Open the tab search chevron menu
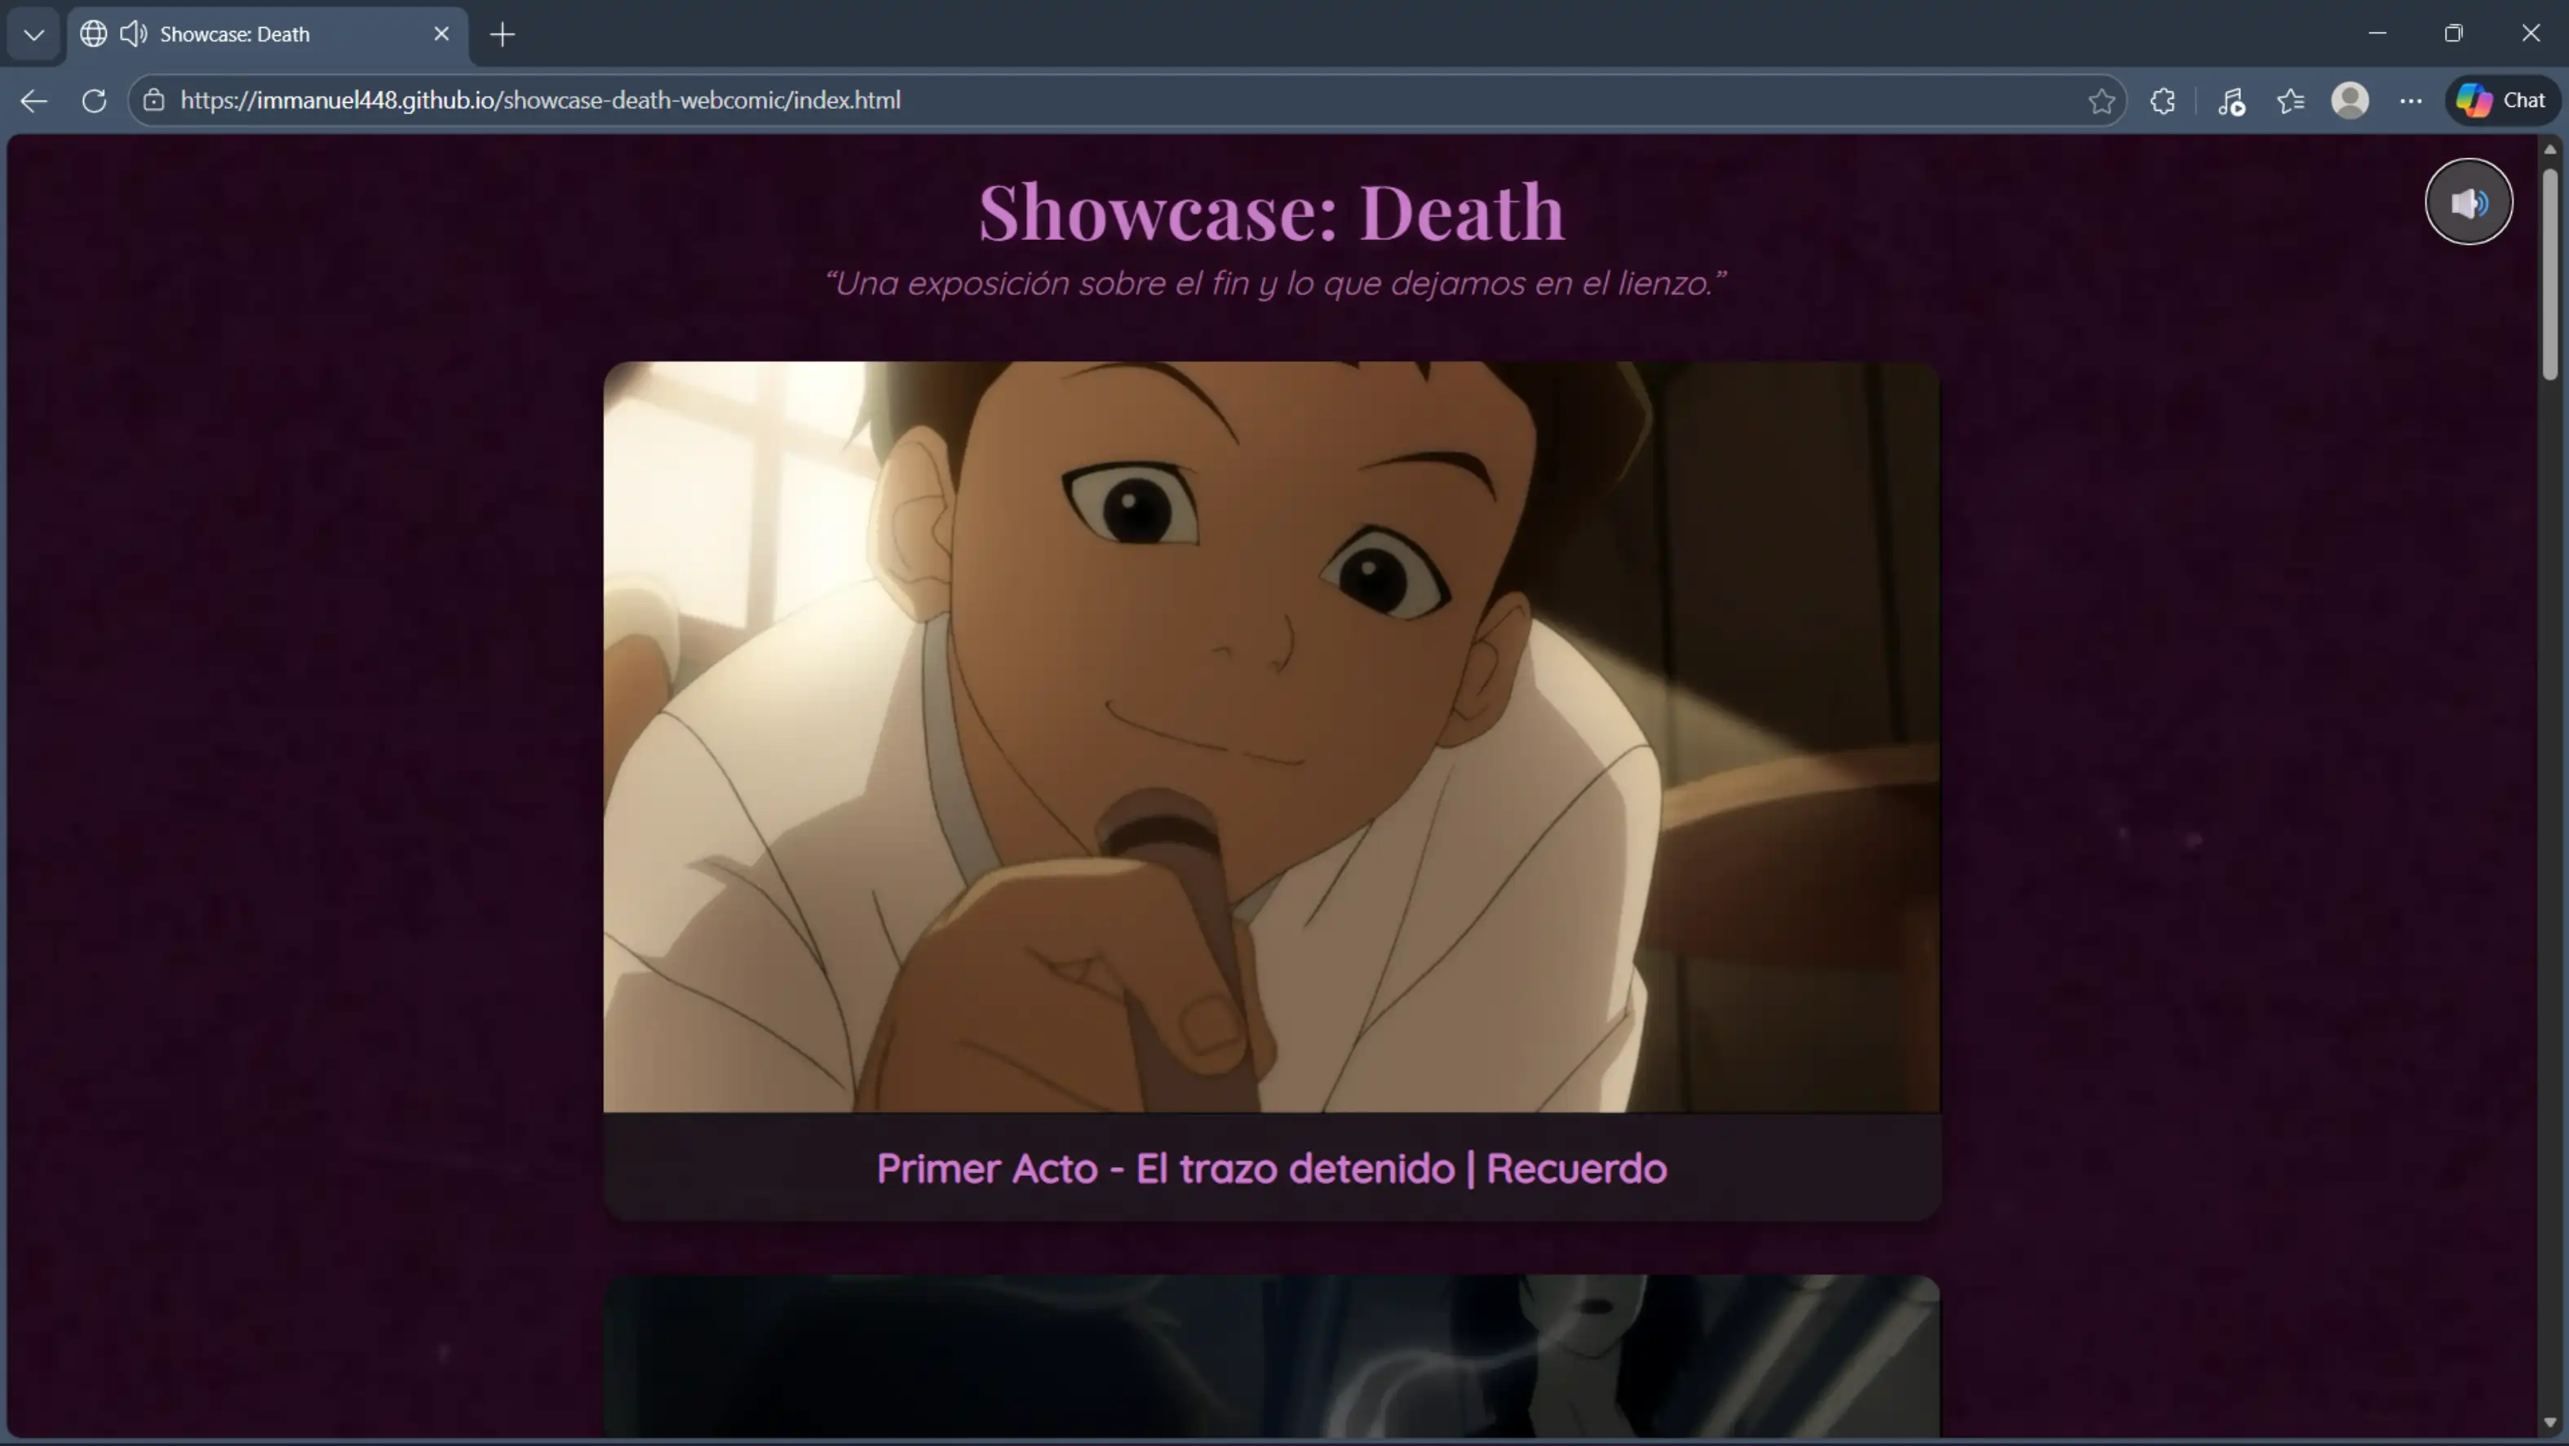Screen dimensions: 2569x1446 pos(33,33)
